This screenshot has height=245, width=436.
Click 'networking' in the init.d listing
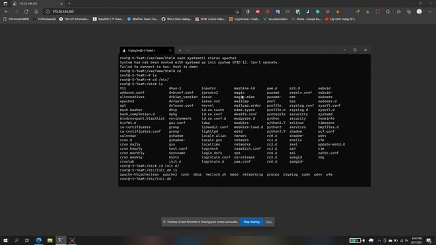(x=253, y=174)
